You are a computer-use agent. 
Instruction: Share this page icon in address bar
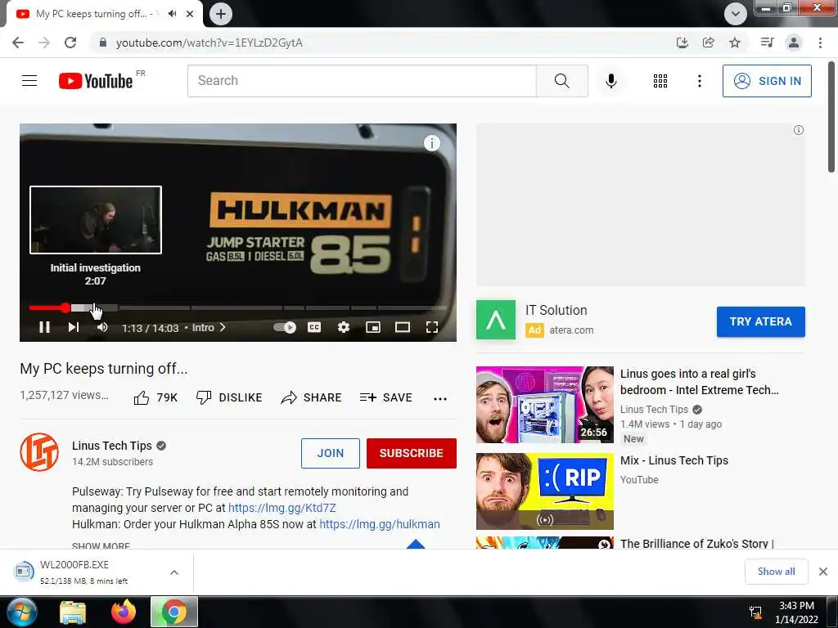pyautogui.click(x=709, y=43)
